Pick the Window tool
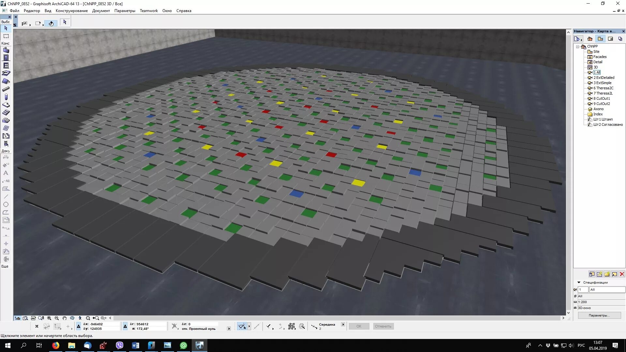Screen dimensions: 626x352 pos(6,66)
